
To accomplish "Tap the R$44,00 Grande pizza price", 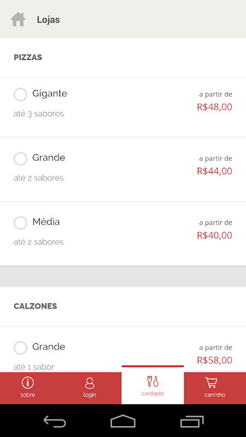I will [x=214, y=171].
